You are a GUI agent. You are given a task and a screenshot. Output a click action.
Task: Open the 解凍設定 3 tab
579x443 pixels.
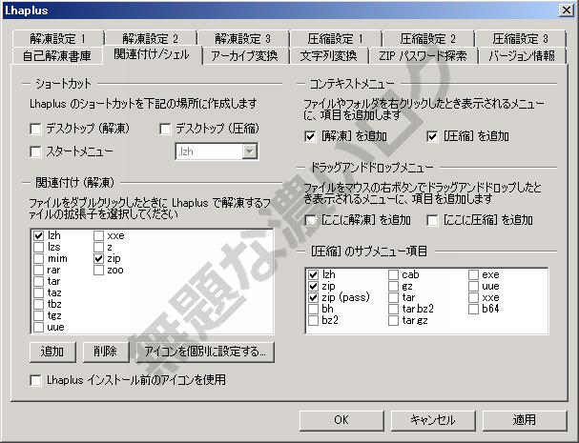coord(242,38)
